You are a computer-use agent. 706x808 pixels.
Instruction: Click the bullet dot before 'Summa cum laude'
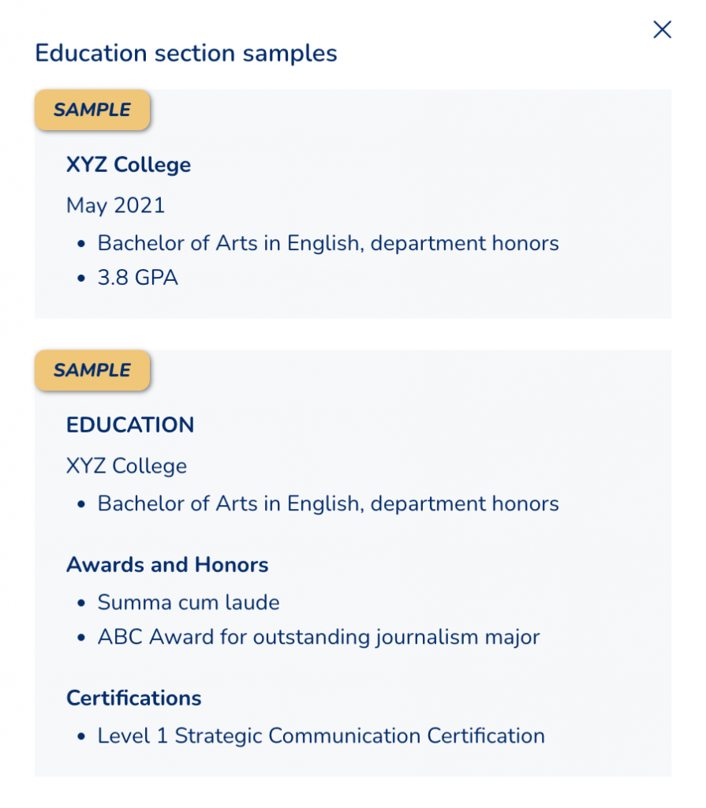81,604
